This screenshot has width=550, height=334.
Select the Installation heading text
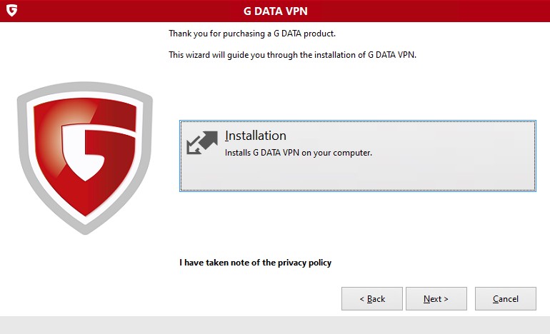(255, 136)
